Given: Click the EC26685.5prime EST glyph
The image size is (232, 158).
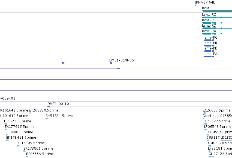Looking at the screenshot, I should (204, 113).
